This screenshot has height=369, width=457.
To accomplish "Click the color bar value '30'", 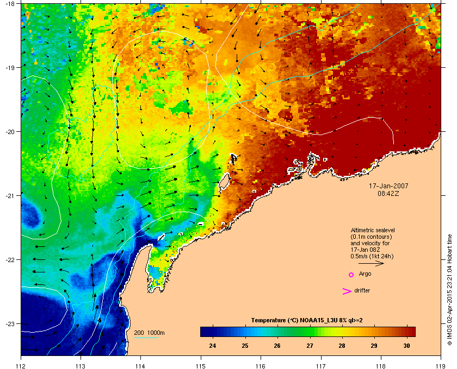I will [406, 346].
